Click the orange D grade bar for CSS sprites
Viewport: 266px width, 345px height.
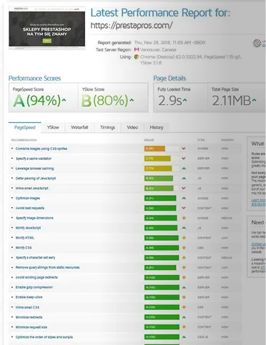coord(154,149)
